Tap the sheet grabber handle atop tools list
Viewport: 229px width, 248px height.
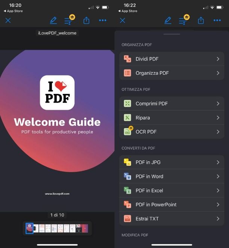(x=172, y=34)
